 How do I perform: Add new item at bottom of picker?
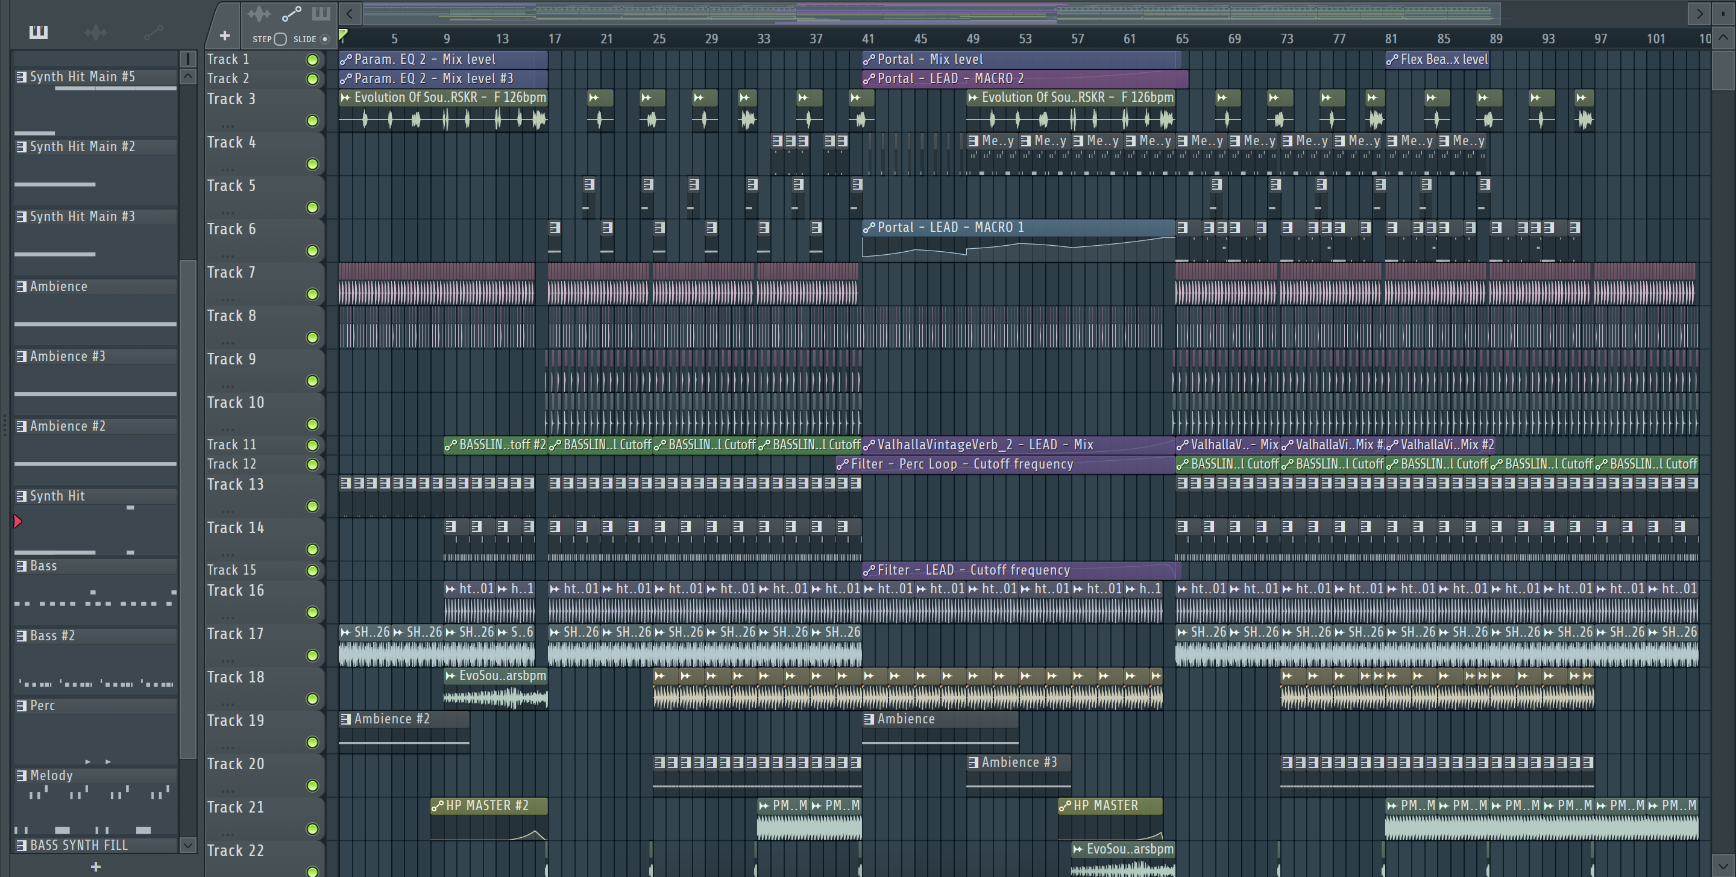(x=96, y=866)
